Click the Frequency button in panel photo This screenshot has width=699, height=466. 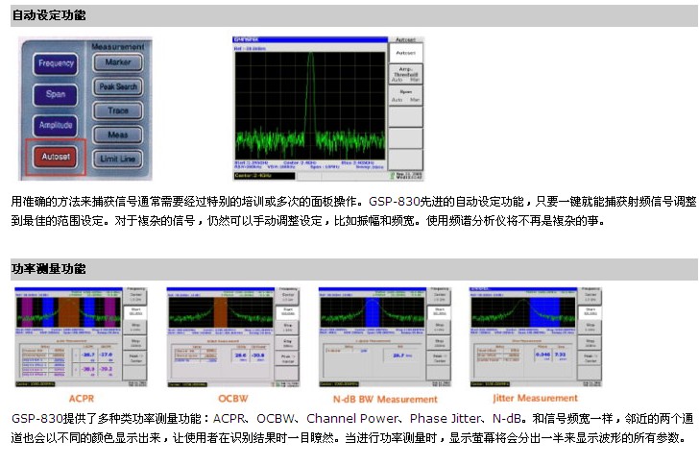(x=56, y=63)
